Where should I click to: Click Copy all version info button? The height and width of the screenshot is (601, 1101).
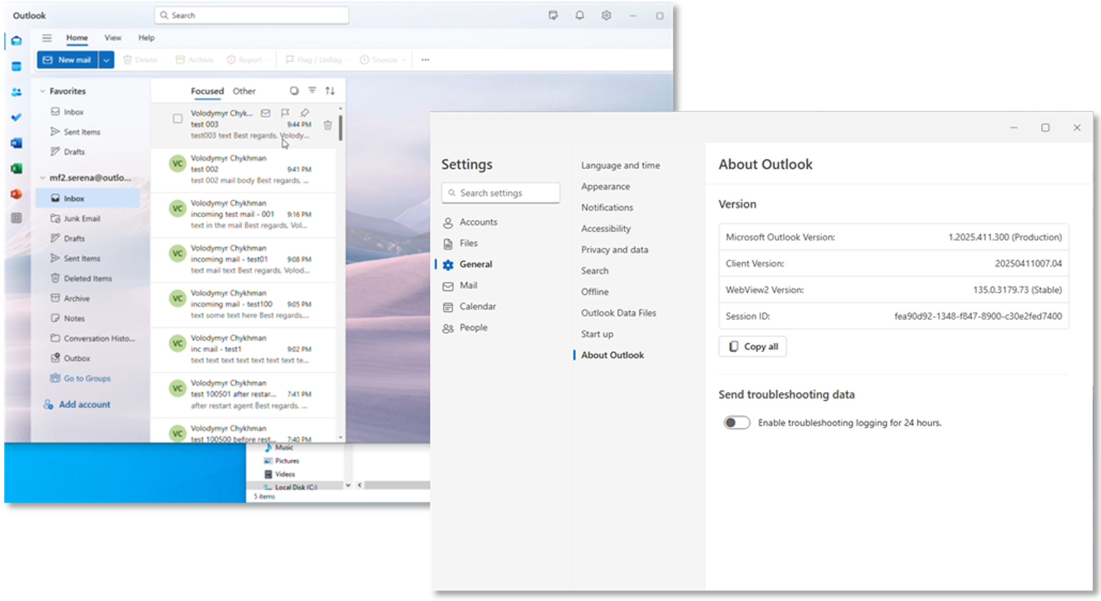coord(752,347)
